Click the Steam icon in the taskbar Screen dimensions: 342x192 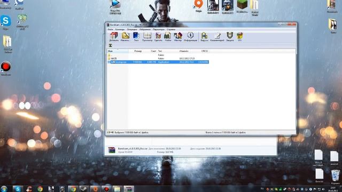pos(84,189)
